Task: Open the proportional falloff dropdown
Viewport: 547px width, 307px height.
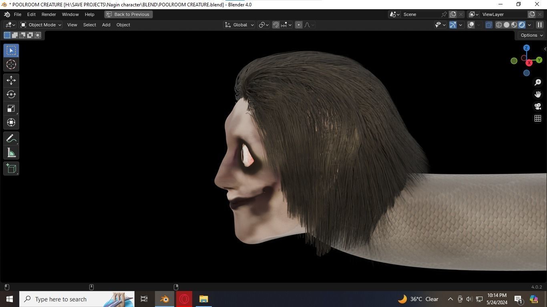Action: [x=309, y=25]
